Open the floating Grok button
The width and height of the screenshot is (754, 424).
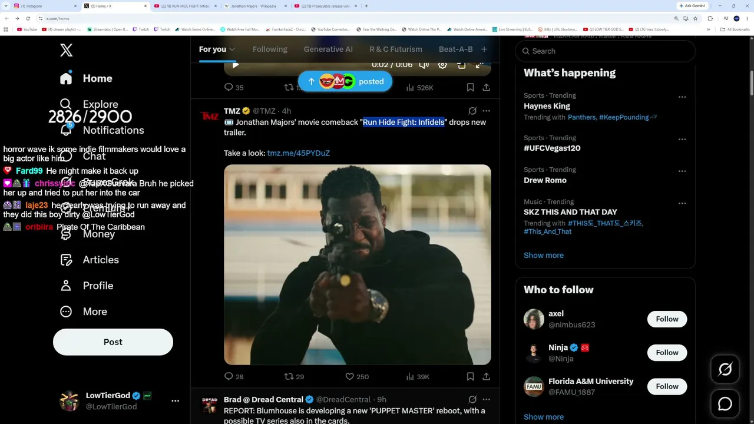[x=725, y=369]
